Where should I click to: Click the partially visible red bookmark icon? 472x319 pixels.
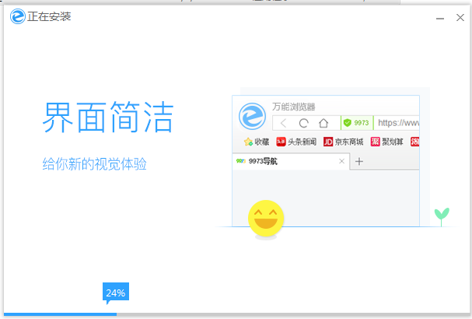(x=414, y=142)
